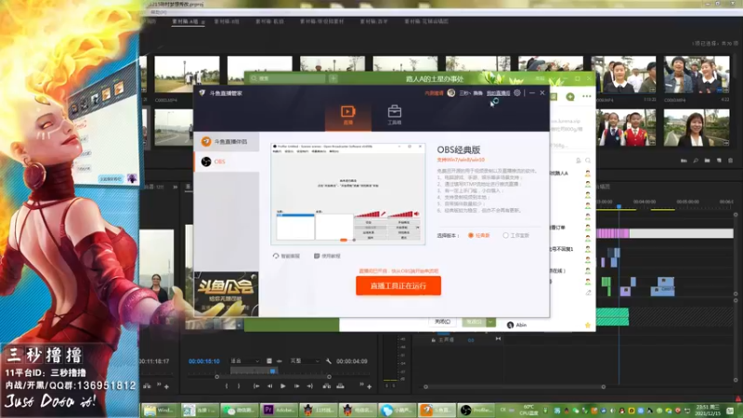Open the OBS Profile taskbar button
Image resolution: width=743 pixels, height=418 pixels.
pyautogui.click(x=476, y=410)
